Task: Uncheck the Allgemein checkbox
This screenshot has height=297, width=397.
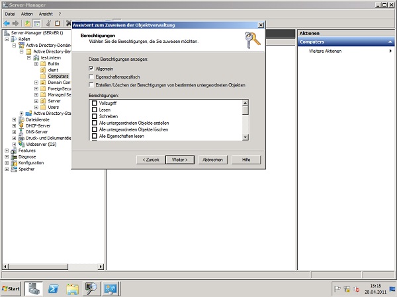Action: pos(91,69)
